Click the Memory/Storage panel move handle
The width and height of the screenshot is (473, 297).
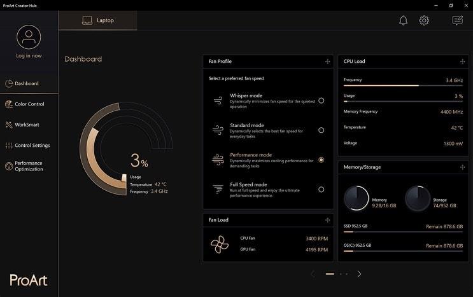(462, 167)
